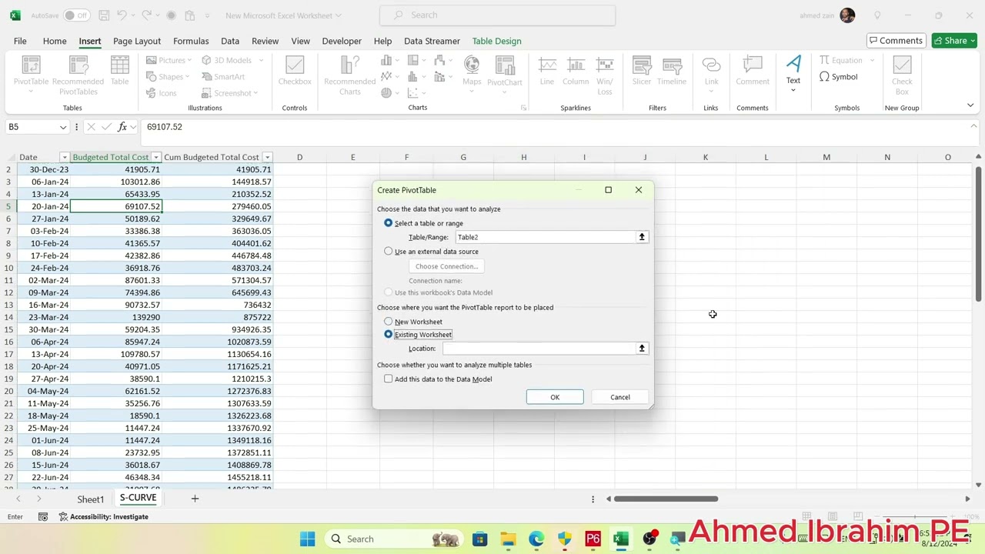Select cell containing 103012.86

[x=116, y=182]
